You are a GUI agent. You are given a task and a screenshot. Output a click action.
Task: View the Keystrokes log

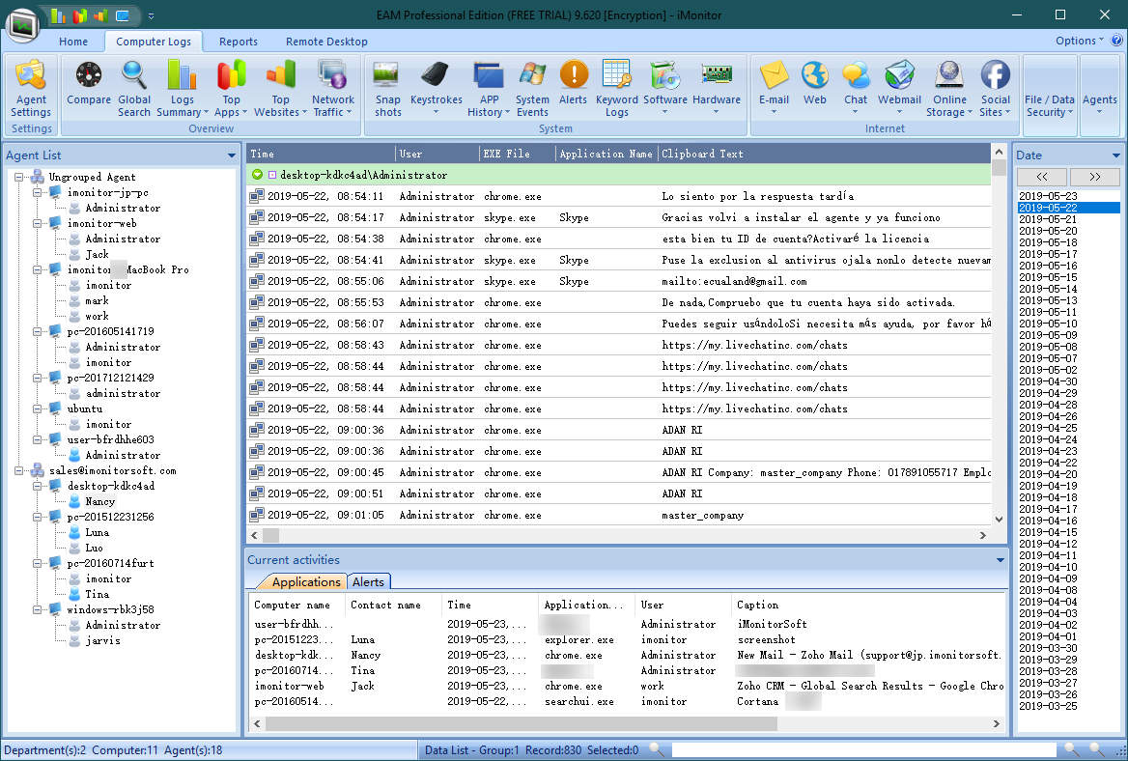pyautogui.click(x=436, y=89)
